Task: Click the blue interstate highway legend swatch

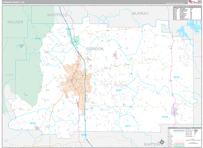Action: click(x=179, y=145)
